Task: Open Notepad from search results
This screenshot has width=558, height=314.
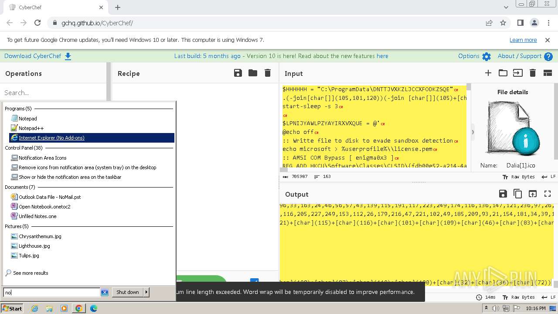Action: (27, 119)
